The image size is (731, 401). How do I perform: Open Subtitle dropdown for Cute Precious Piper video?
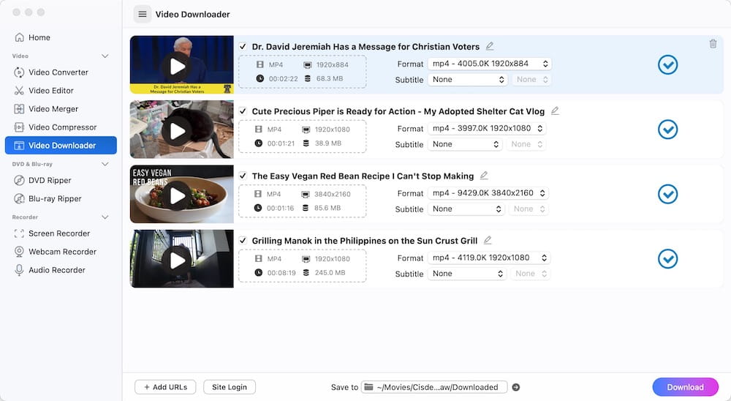coord(465,144)
